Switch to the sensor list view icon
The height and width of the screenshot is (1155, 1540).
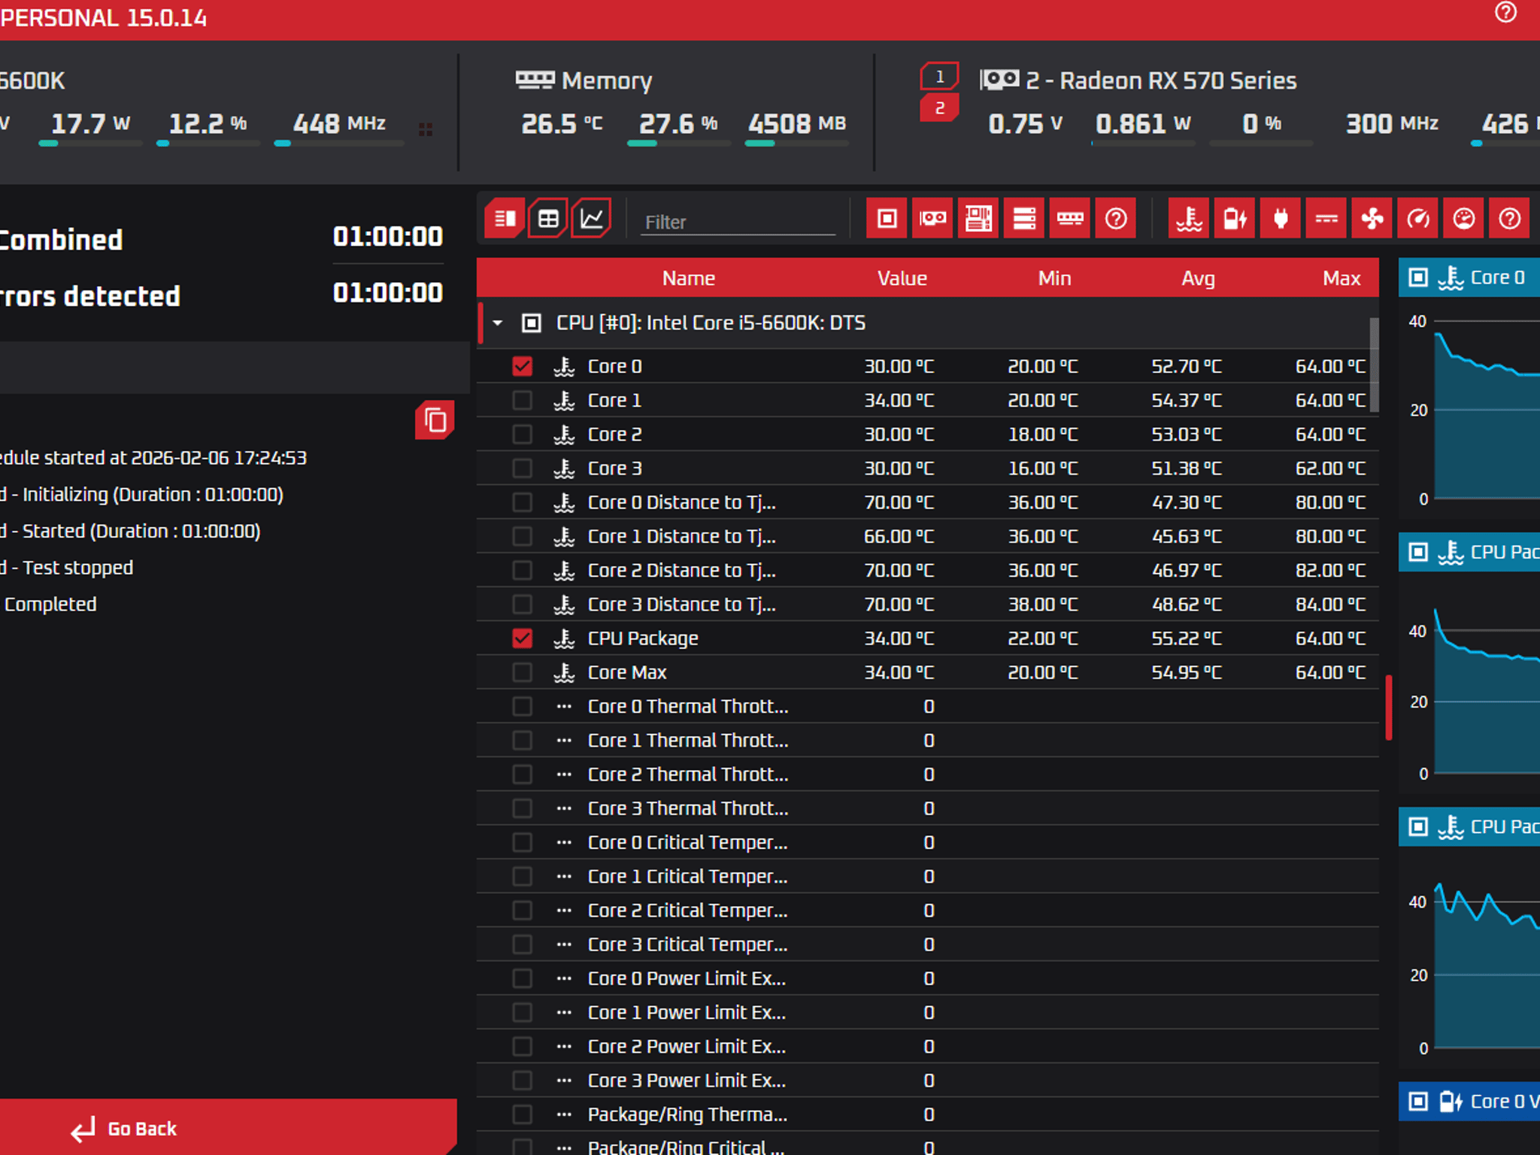505,219
